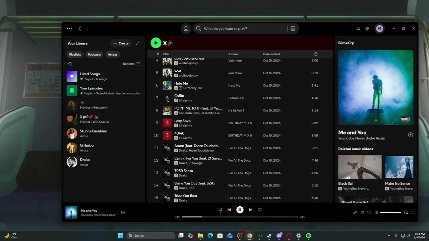Toggle the Lyrics microphone view
429x241 pixels.
(355, 212)
